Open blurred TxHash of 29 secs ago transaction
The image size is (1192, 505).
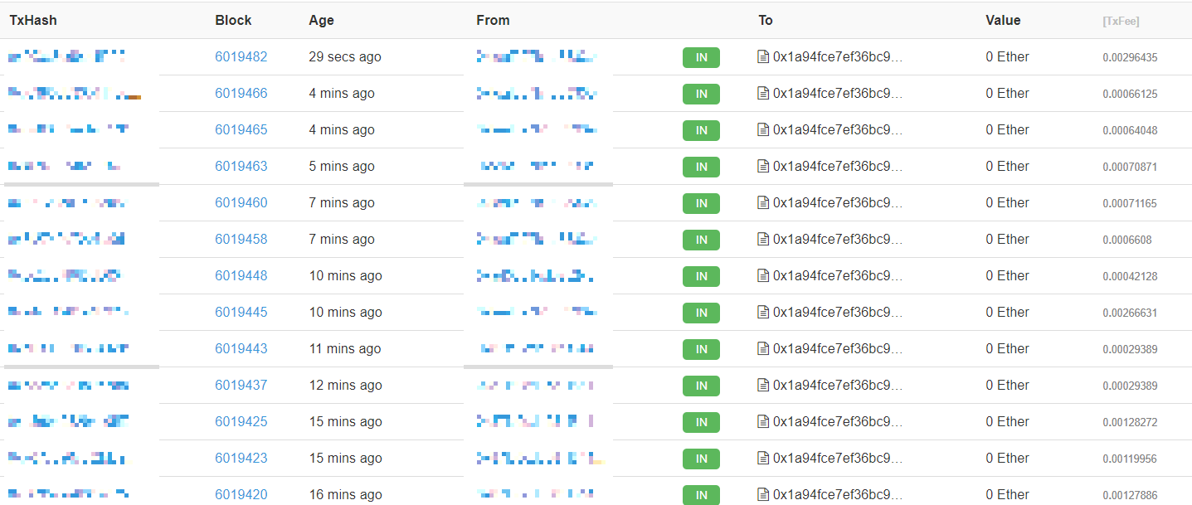67,56
